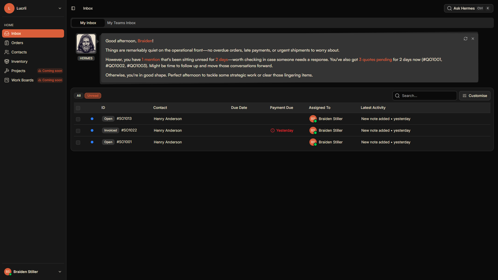Image resolution: width=498 pixels, height=280 pixels.
Task: Open the 3 quotes pending link
Action: 375,59
